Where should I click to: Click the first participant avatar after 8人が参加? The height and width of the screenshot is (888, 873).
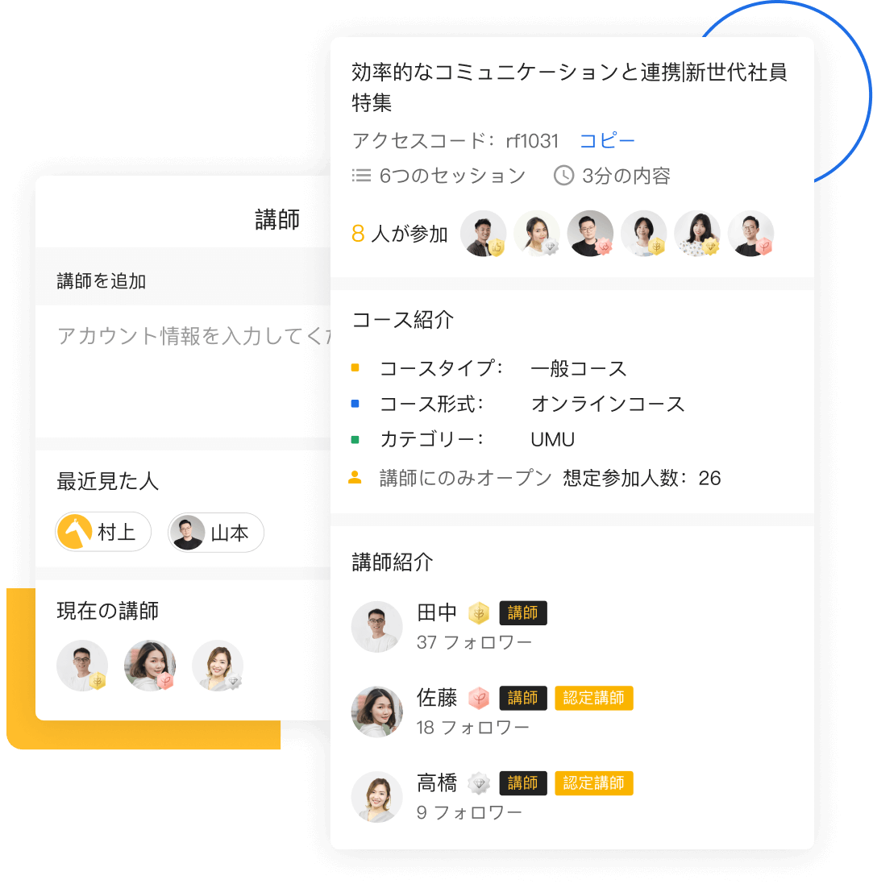tap(483, 234)
